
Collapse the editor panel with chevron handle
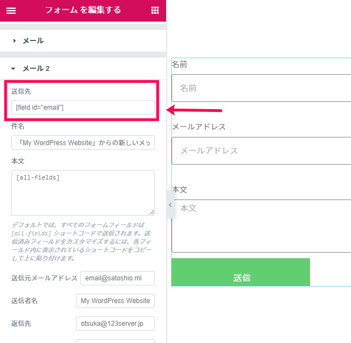click(171, 205)
